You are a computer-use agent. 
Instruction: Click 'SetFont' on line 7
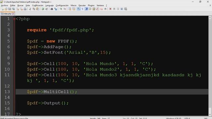click(53, 53)
